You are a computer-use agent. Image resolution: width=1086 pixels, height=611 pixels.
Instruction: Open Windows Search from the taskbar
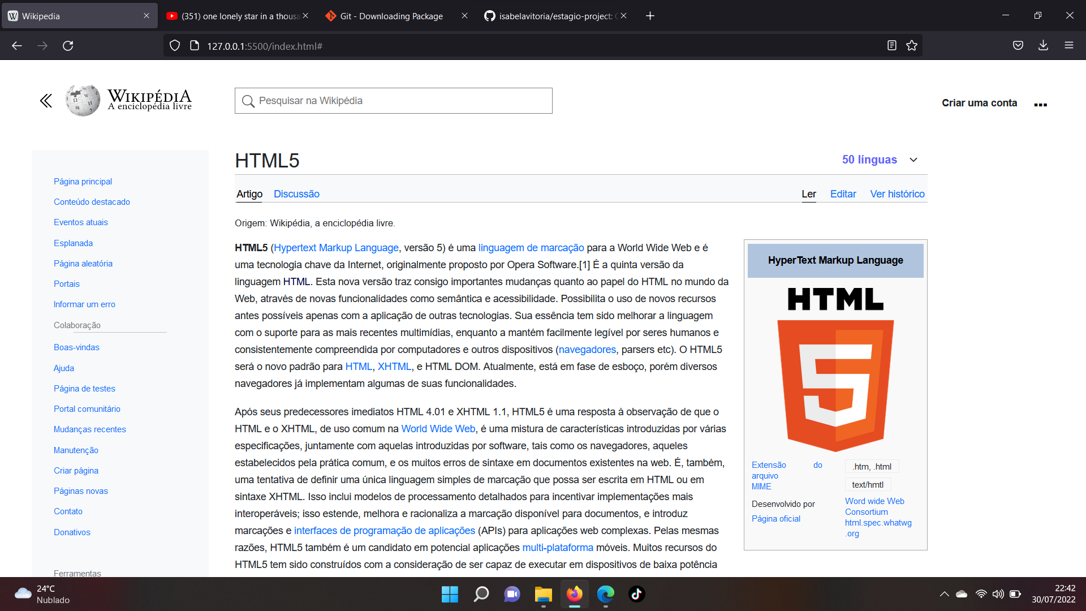(x=481, y=594)
